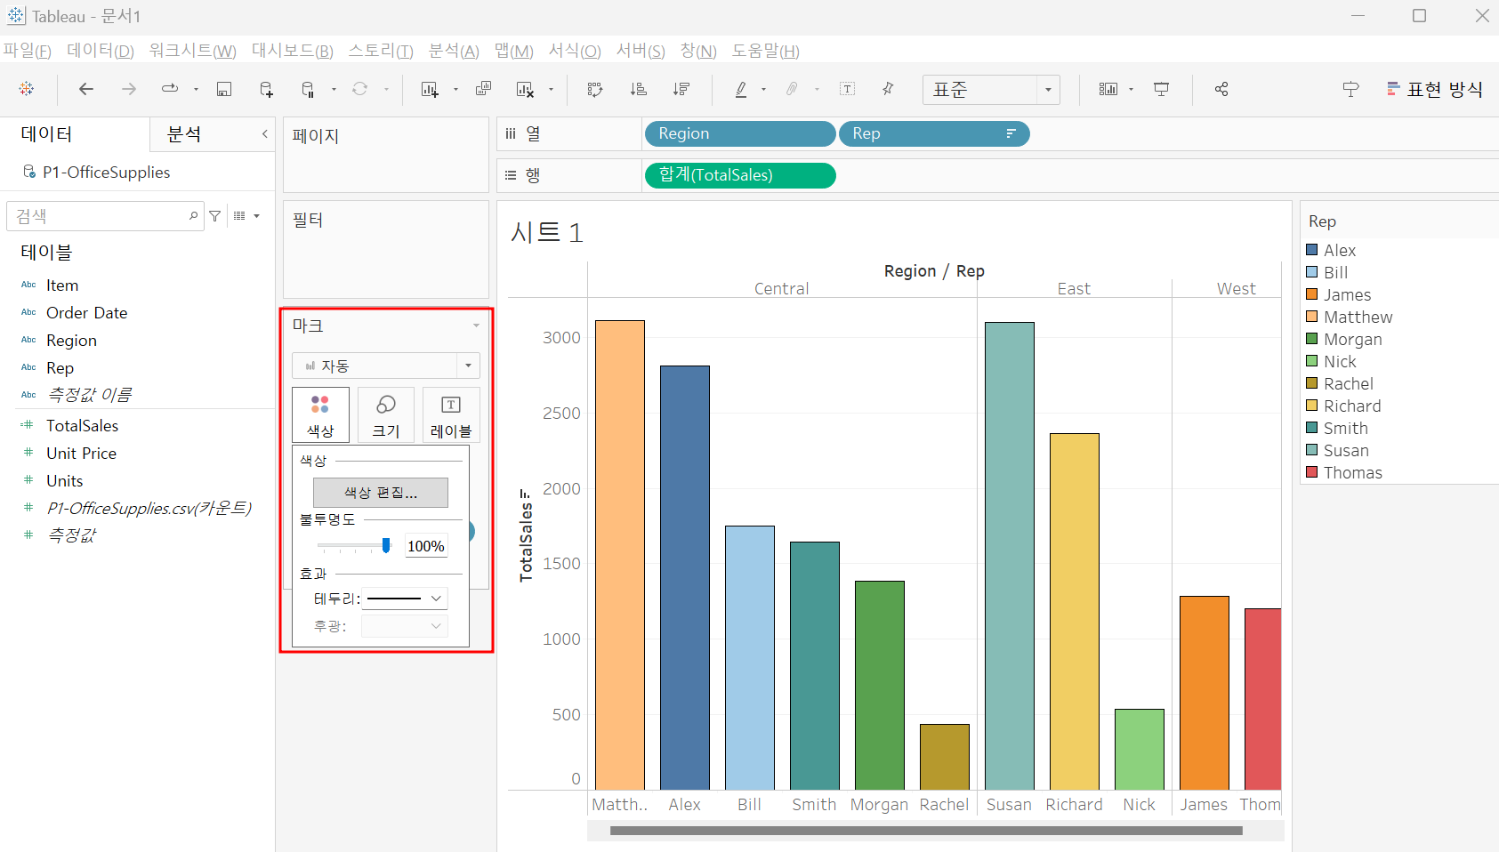
Task: Click the filter funnel icon in data pane
Action: (214, 216)
